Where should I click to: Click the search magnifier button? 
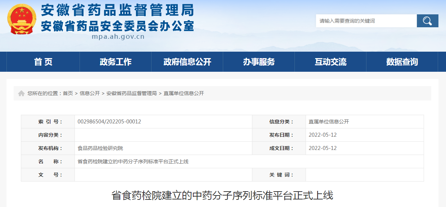coord(427,21)
